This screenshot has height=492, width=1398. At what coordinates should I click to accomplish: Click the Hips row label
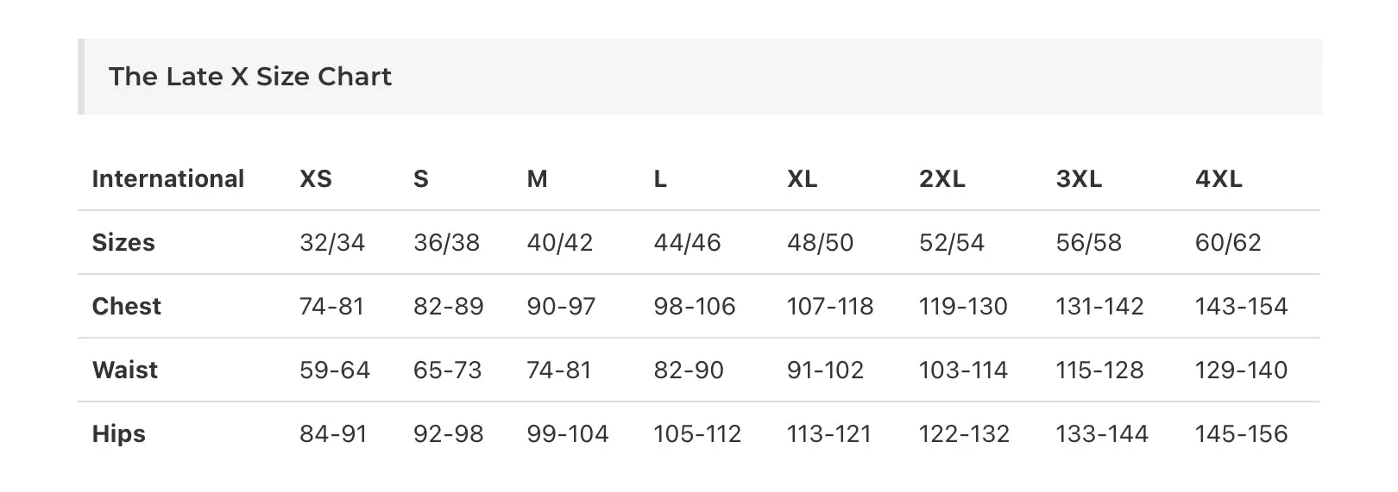[119, 434]
